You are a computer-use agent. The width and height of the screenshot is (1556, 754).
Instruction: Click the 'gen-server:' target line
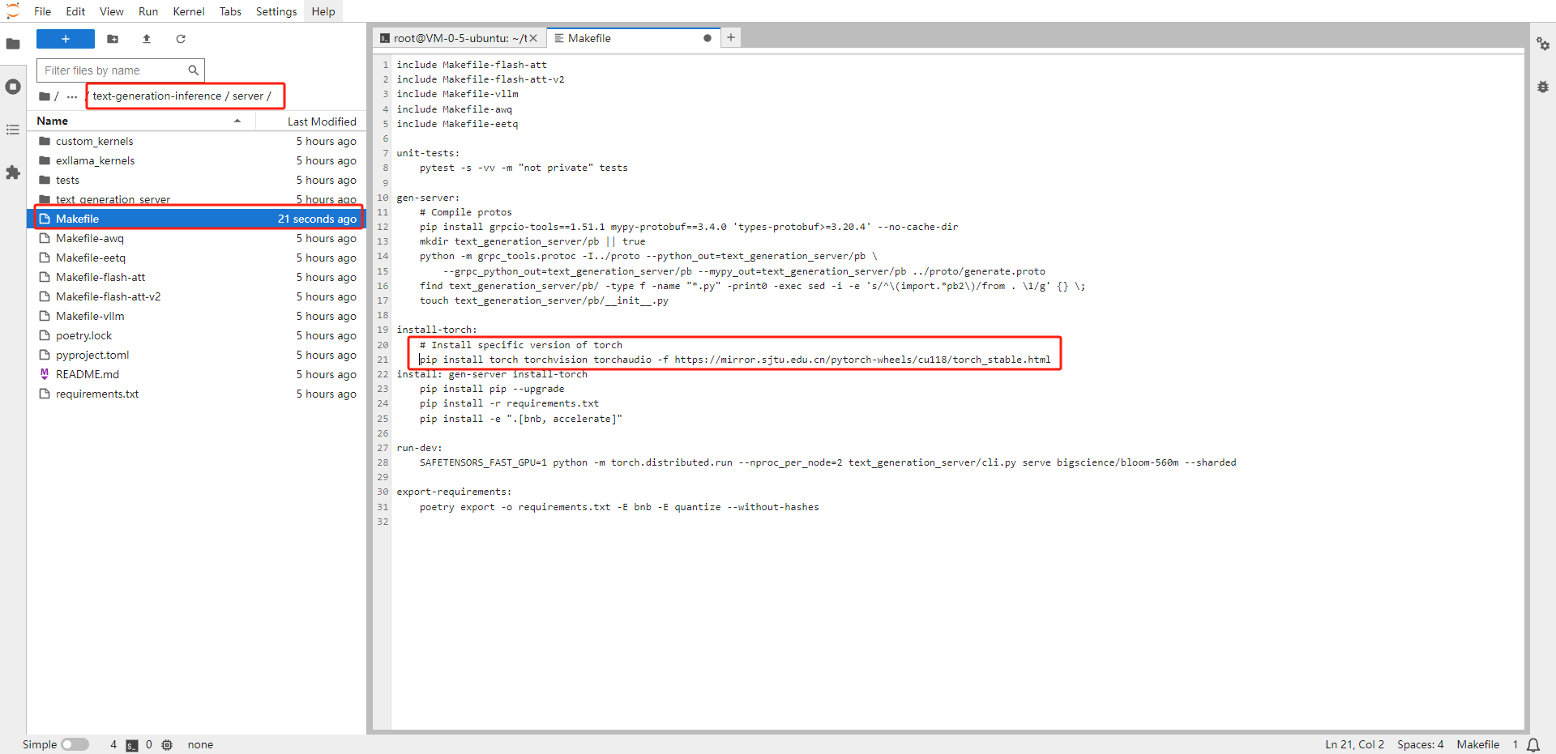428,198
